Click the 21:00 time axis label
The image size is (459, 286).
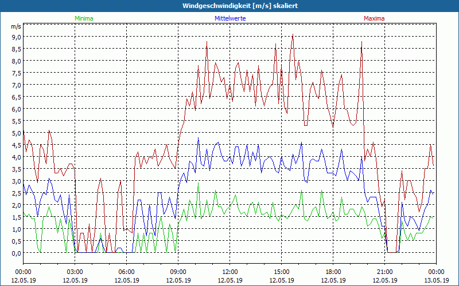tap(384, 272)
